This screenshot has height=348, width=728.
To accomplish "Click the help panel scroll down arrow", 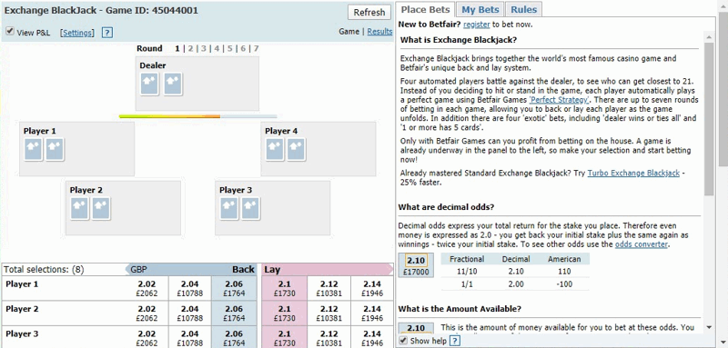I will 709,328.
